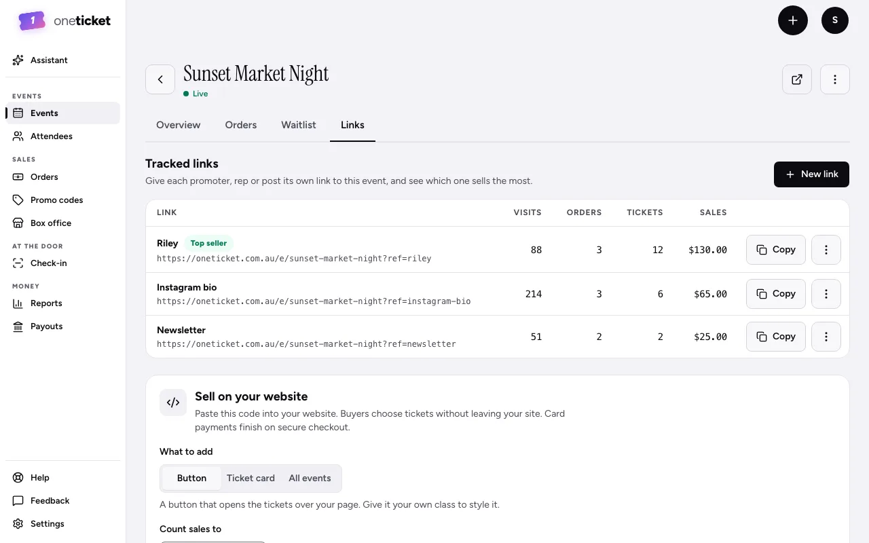
Task: Copy the Instagram bio link
Action: click(x=776, y=294)
